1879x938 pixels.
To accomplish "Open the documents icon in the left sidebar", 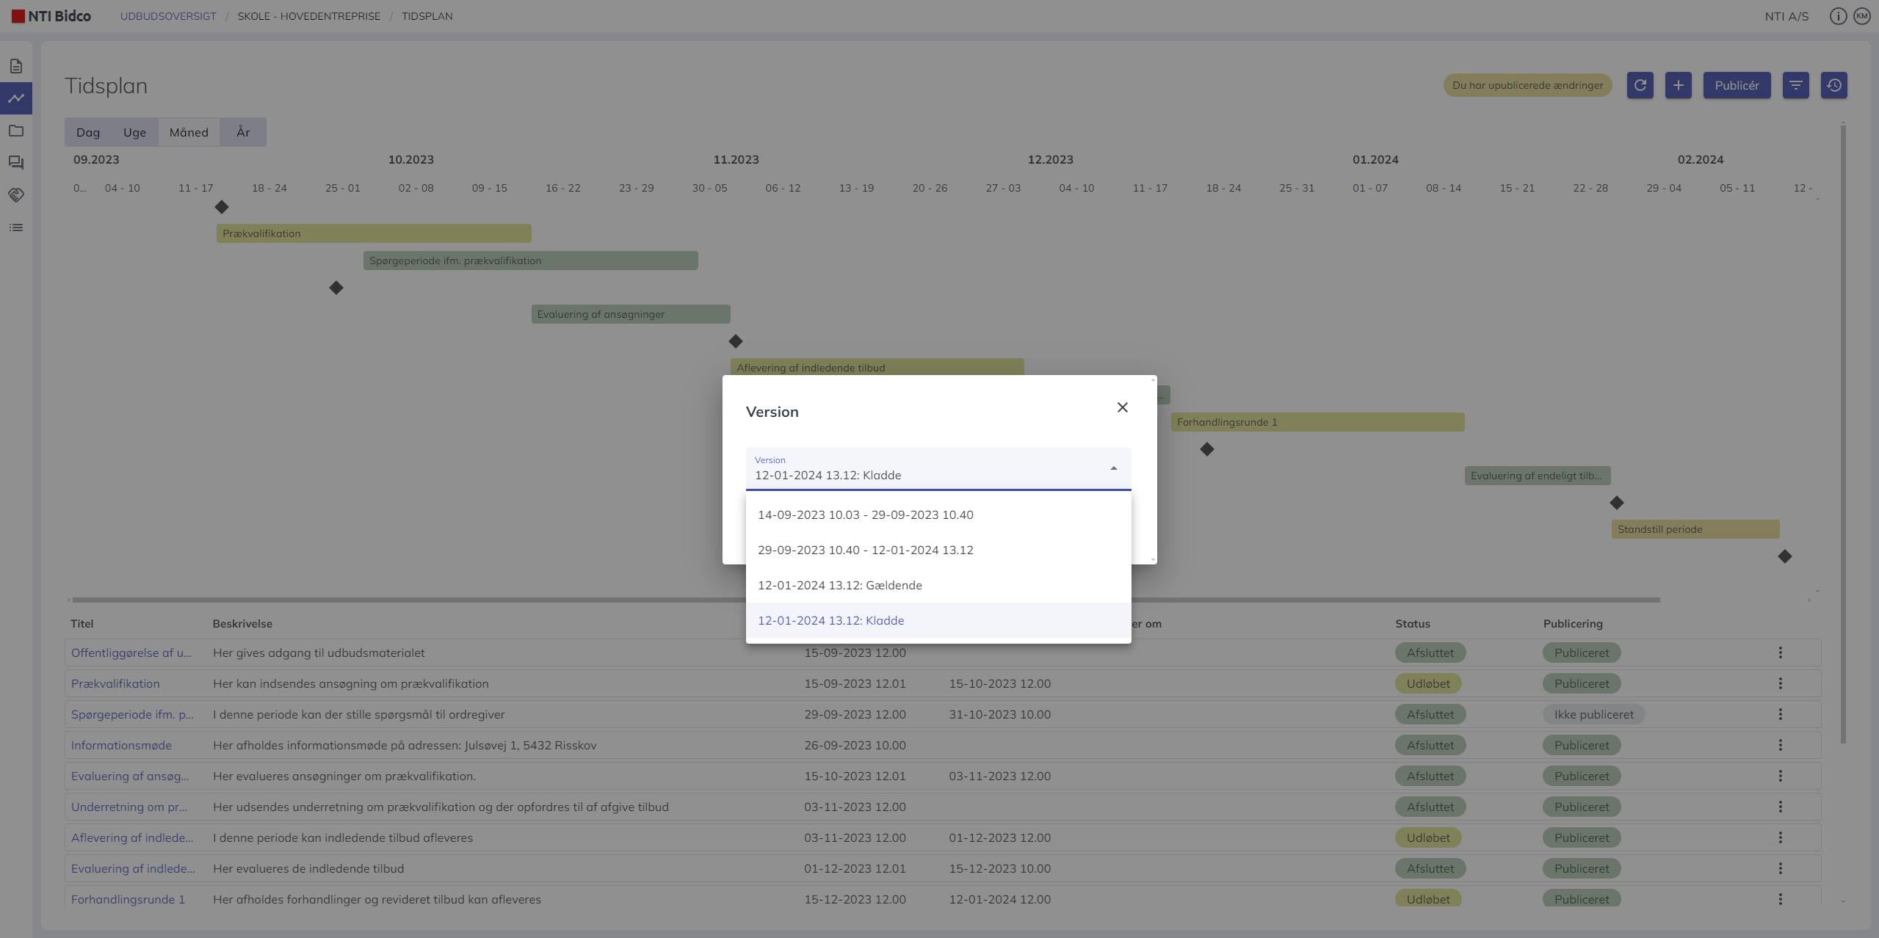I will [x=16, y=66].
